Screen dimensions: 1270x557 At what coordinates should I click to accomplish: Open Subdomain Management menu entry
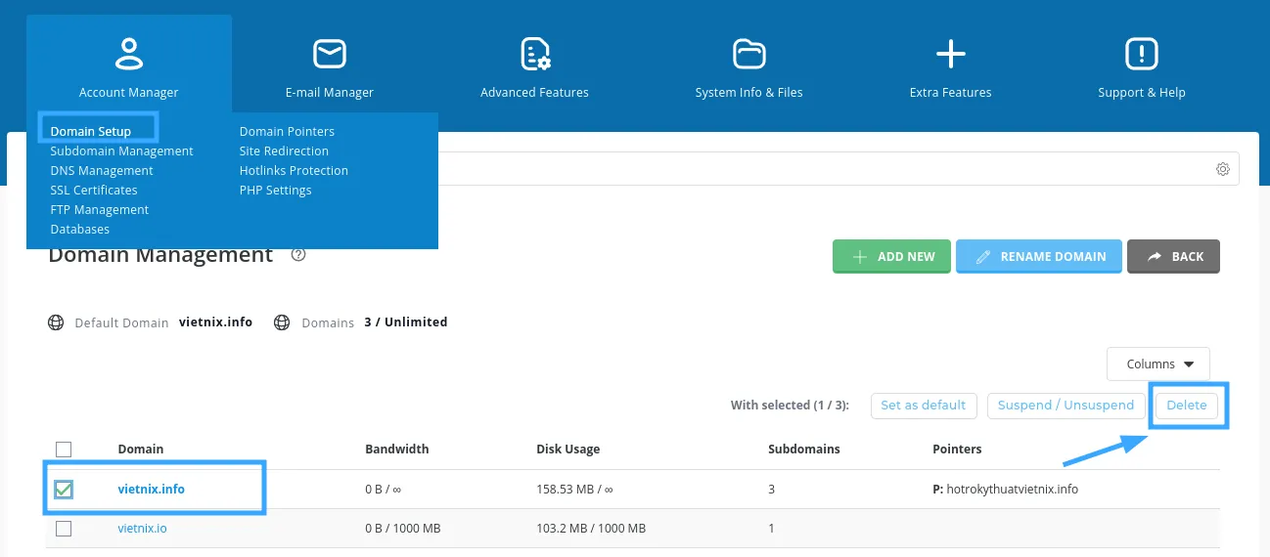point(122,150)
